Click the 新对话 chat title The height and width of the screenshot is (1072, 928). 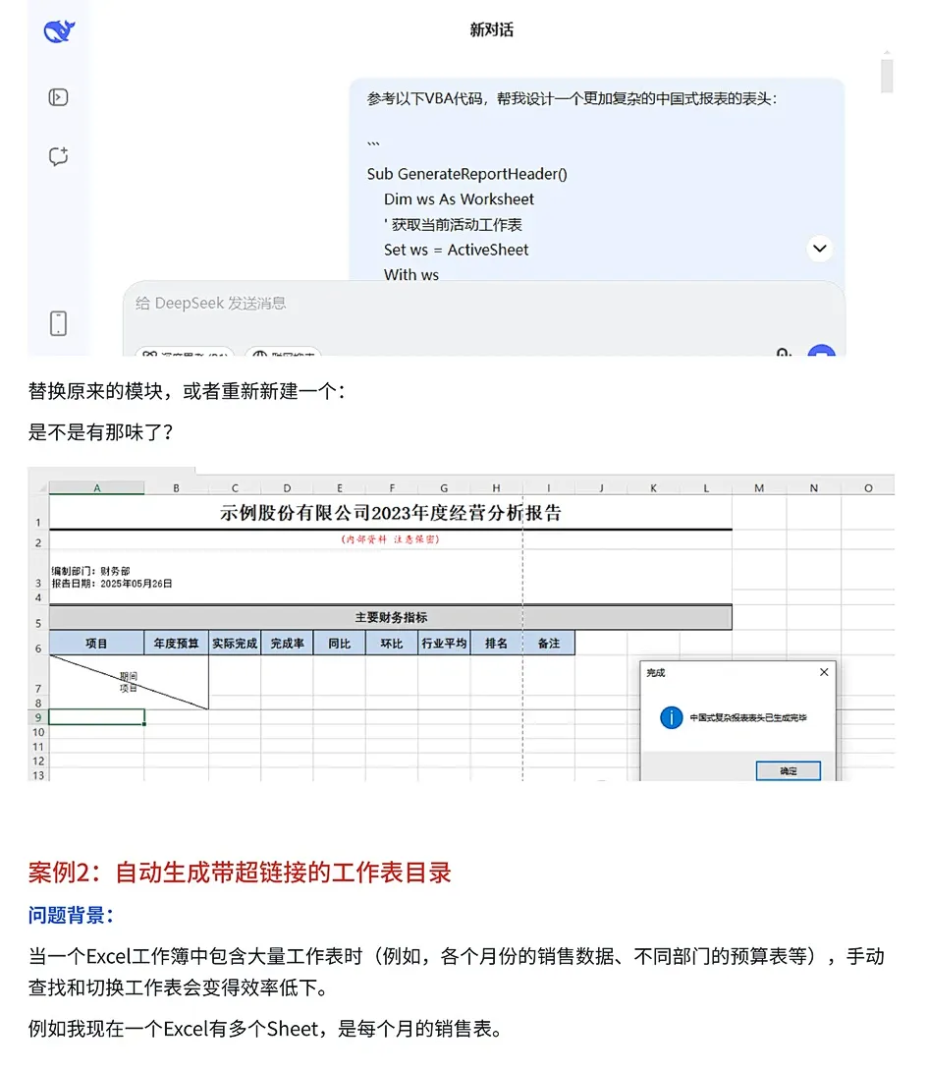(491, 29)
